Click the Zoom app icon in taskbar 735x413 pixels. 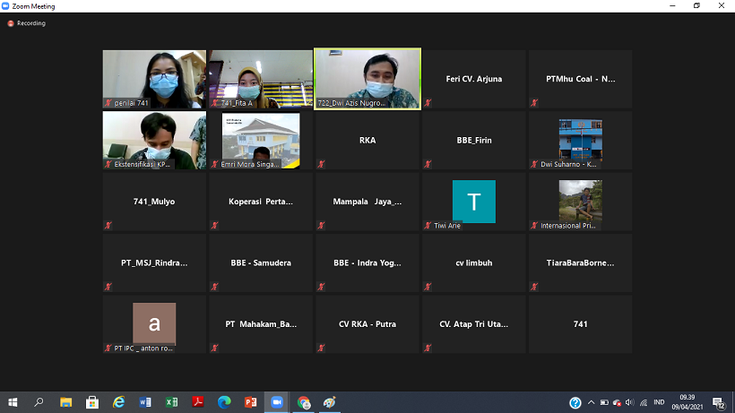point(276,402)
